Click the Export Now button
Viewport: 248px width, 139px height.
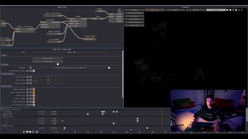coord(48,62)
